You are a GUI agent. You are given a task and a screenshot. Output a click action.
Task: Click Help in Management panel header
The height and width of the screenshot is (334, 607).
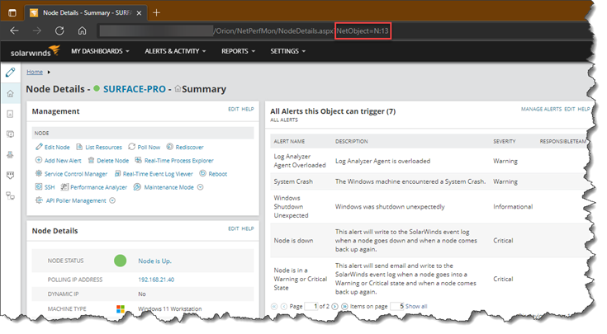(248, 109)
